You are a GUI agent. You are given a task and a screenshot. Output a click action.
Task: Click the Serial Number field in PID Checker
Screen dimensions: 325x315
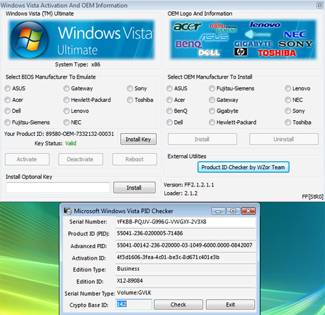(x=185, y=221)
